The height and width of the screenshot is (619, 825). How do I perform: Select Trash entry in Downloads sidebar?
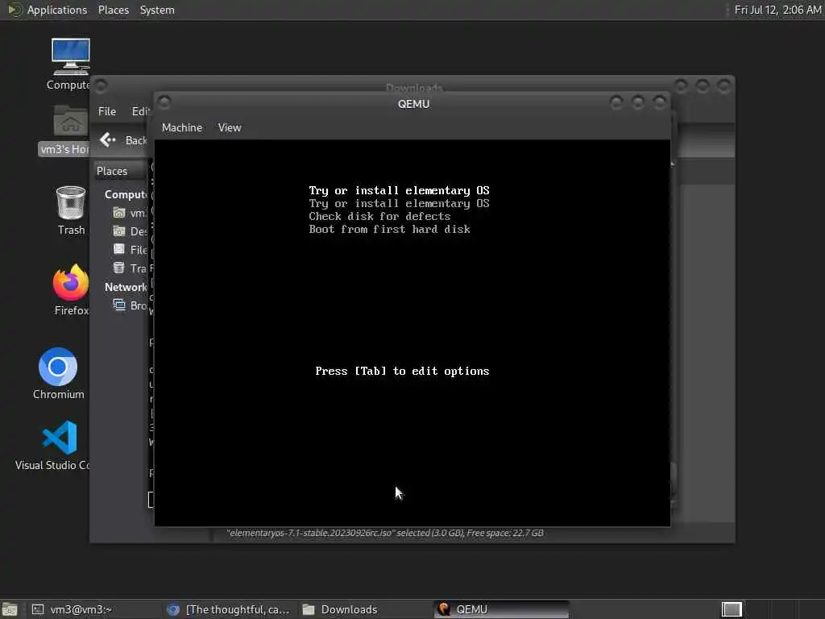click(x=130, y=268)
